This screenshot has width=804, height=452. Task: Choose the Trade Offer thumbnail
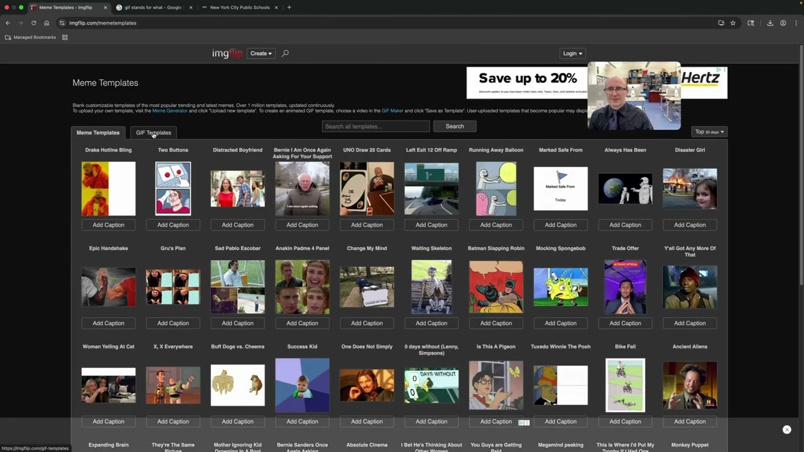coord(625,287)
